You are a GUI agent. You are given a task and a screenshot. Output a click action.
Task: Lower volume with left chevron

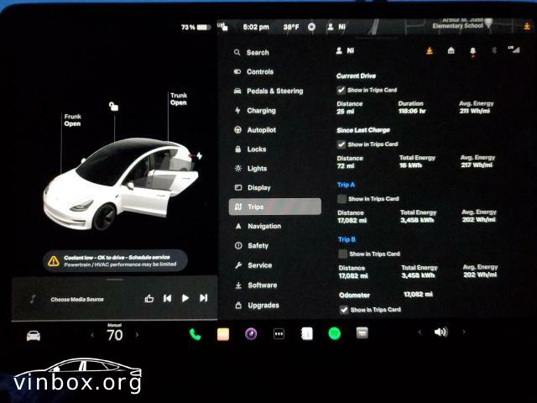tap(420, 332)
